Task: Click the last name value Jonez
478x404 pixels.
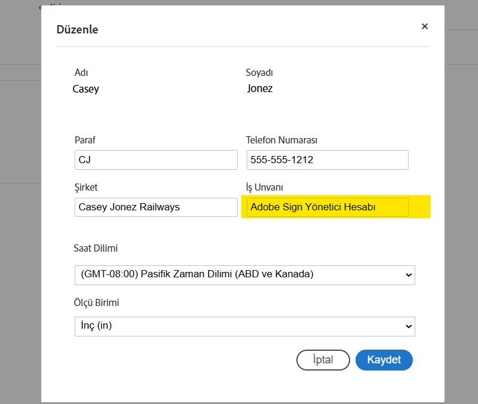Action: 260,88
